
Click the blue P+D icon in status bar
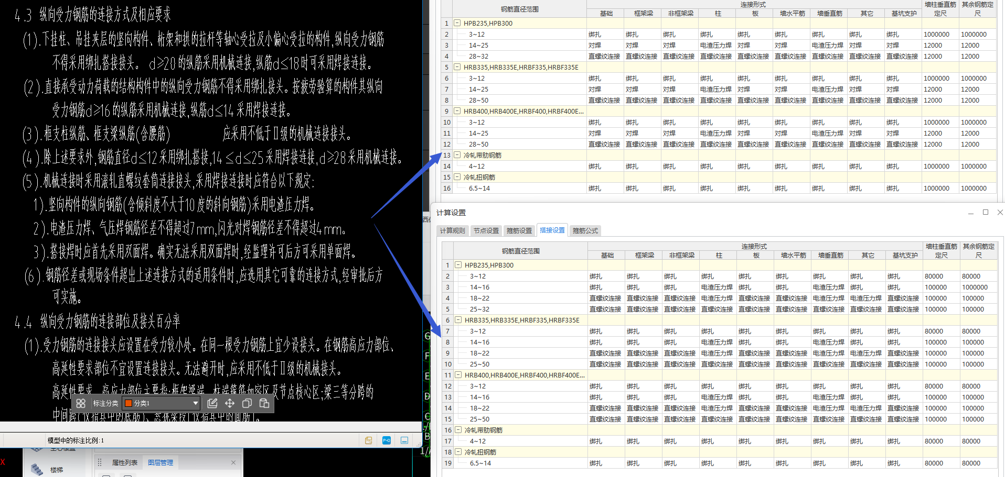(x=387, y=440)
